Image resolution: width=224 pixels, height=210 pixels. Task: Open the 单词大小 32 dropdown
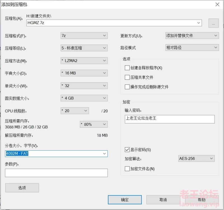(84, 86)
